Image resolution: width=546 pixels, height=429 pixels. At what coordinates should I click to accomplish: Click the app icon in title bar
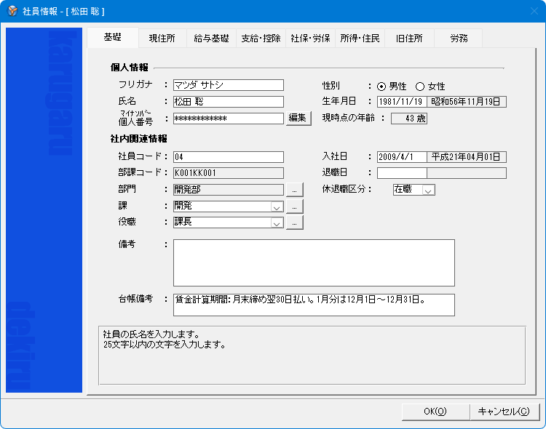point(12,12)
